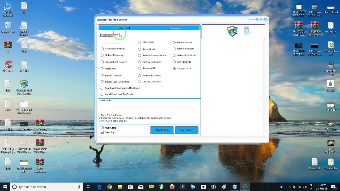The height and width of the screenshot is (191, 340).
Task: Select Reboot EDL Mode option
Action: [174, 55]
